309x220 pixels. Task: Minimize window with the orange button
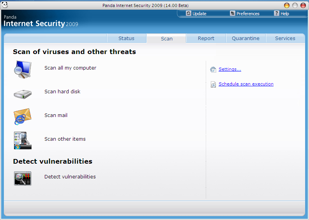287,5
